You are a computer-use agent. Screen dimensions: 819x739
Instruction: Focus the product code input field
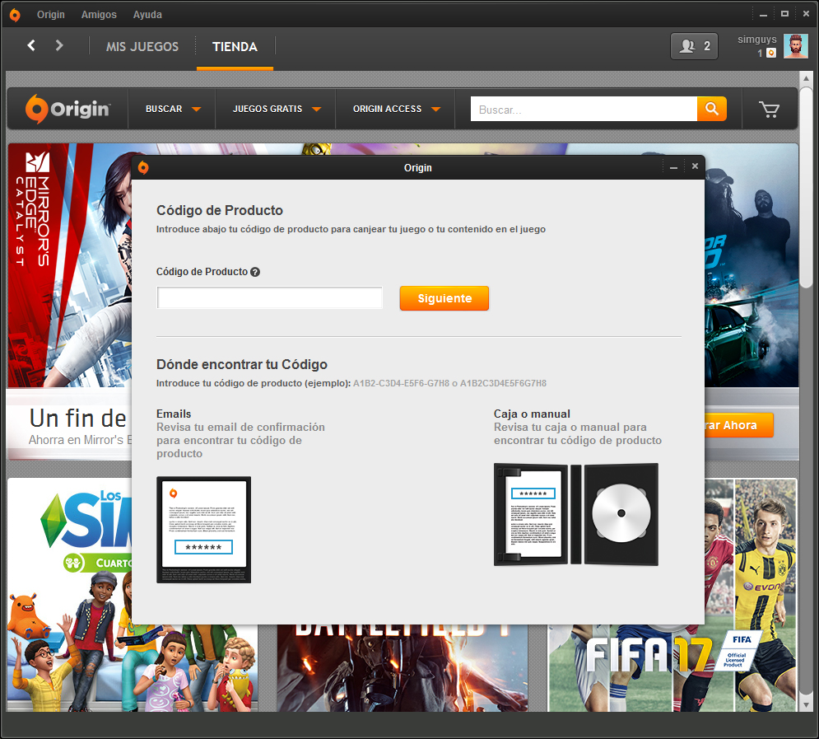[269, 298]
